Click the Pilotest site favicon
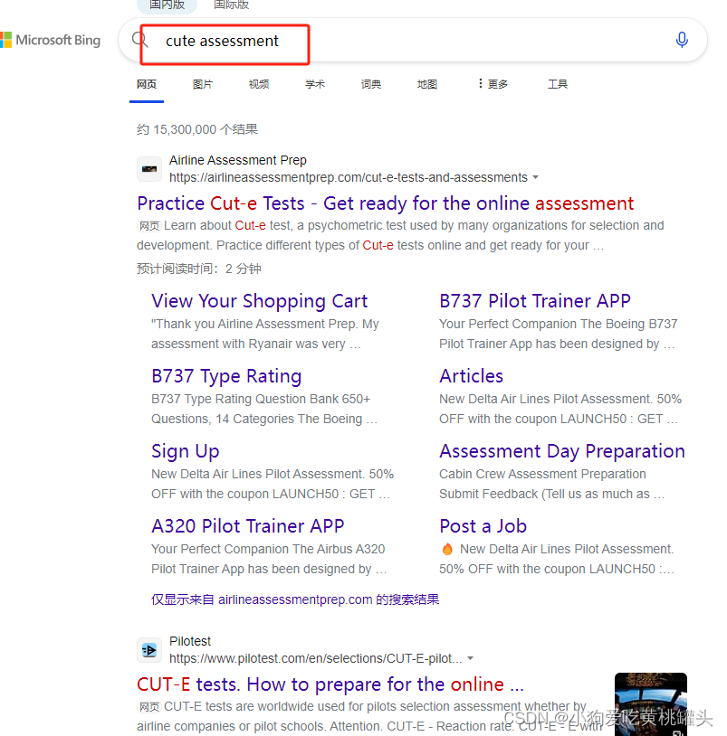This screenshot has height=736, width=727. (149, 650)
